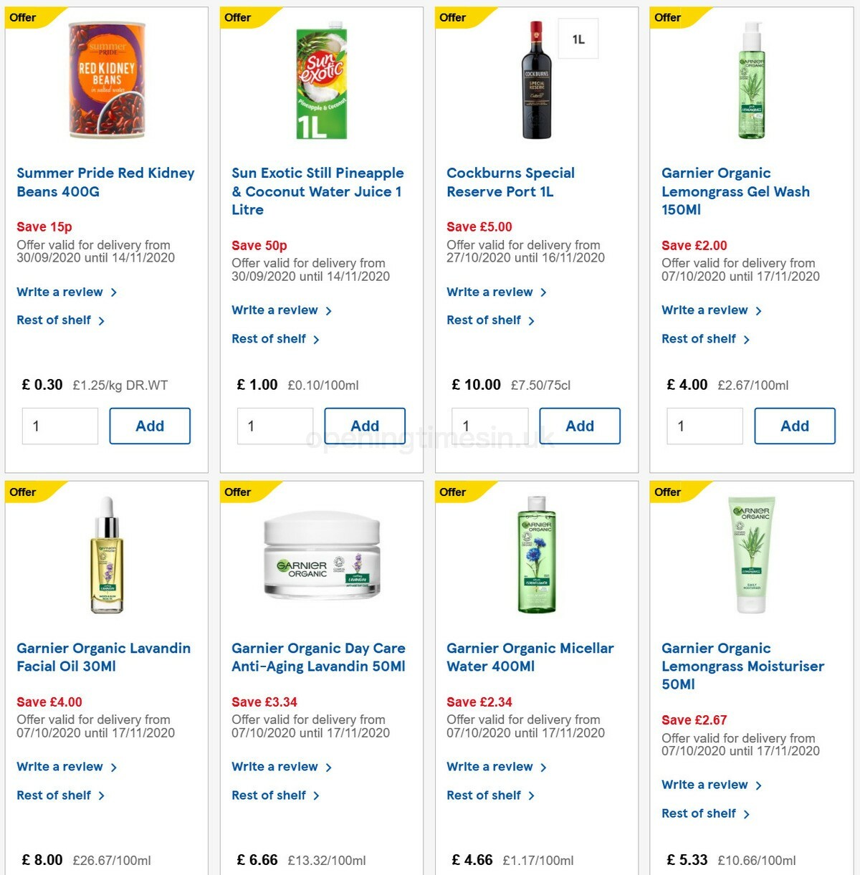View Rest of shelf for Lavandin Facial Oil
The width and height of the screenshot is (860, 875).
54,795
